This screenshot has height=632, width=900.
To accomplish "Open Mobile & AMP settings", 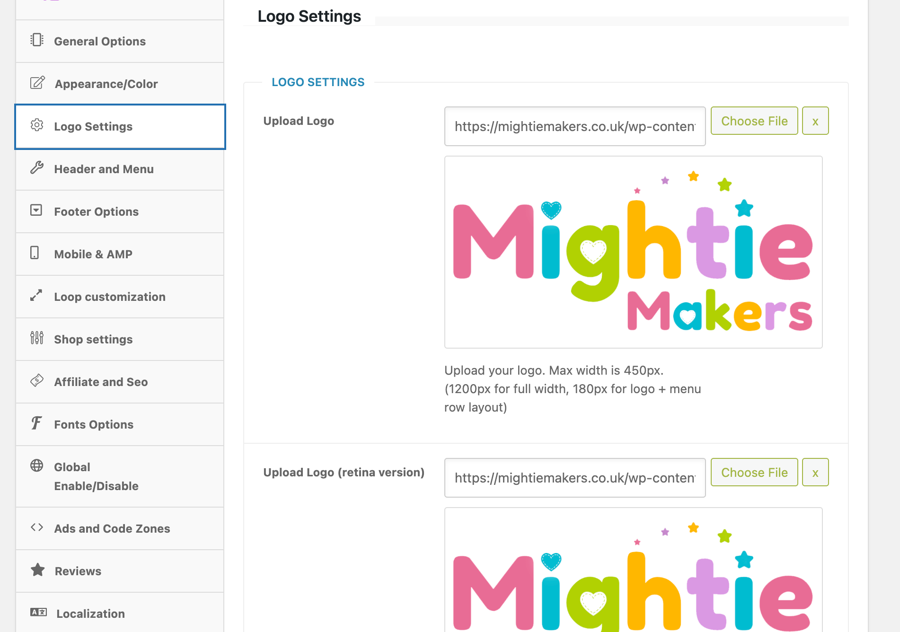I will click(x=120, y=254).
